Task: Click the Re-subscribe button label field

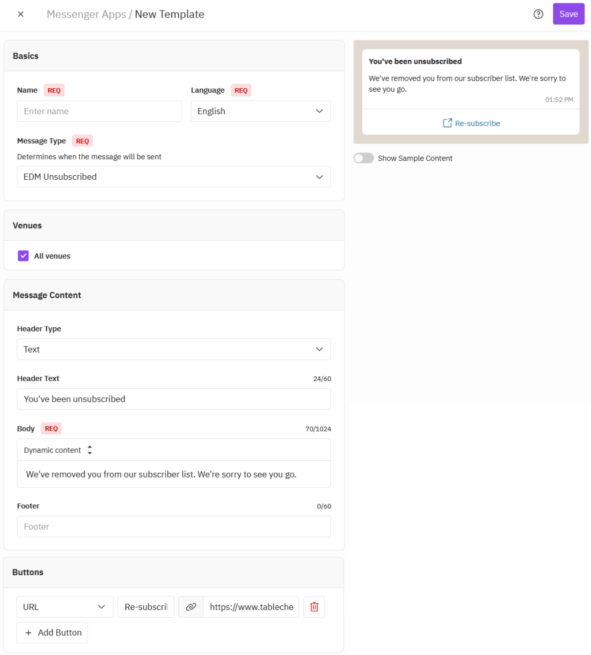Action: pyautogui.click(x=146, y=607)
